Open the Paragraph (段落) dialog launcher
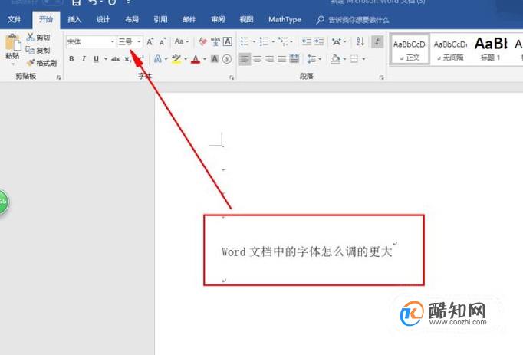Image resolution: width=523 pixels, height=355 pixels. [x=381, y=77]
